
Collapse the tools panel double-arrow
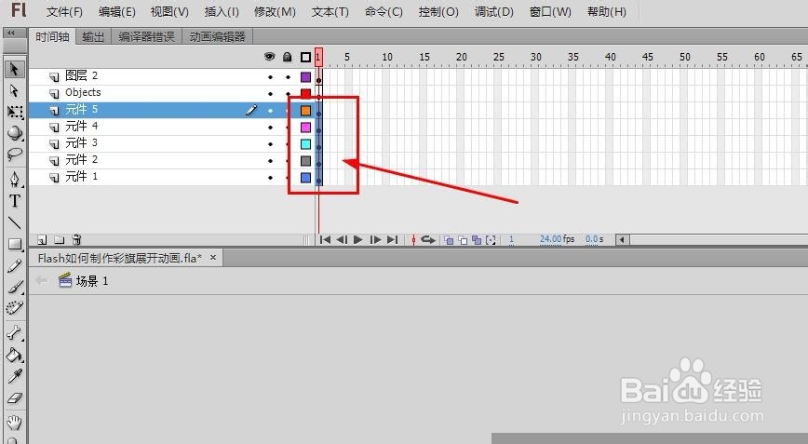[x=10, y=33]
